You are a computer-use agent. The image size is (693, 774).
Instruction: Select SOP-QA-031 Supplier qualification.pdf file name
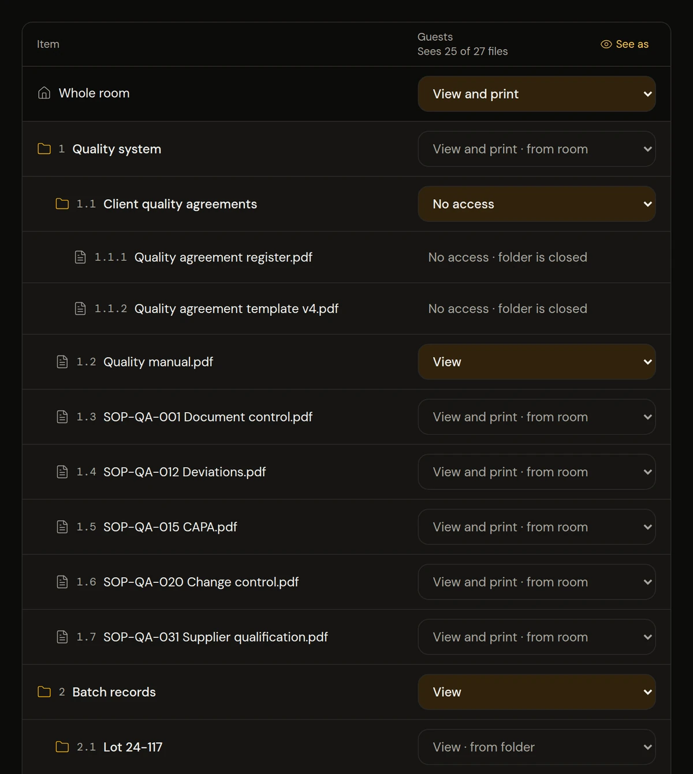[215, 637]
